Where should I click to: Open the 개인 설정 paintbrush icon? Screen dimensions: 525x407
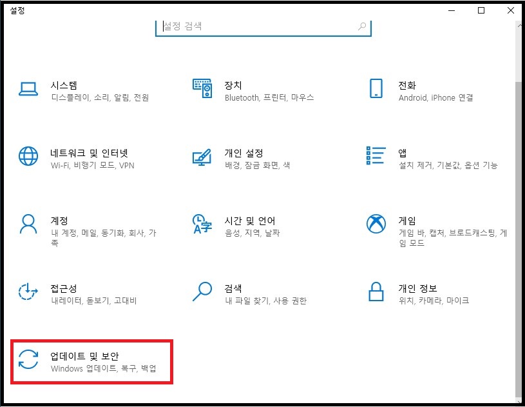(202, 157)
